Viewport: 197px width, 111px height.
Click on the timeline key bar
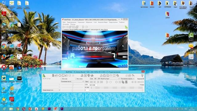pos(117,88)
